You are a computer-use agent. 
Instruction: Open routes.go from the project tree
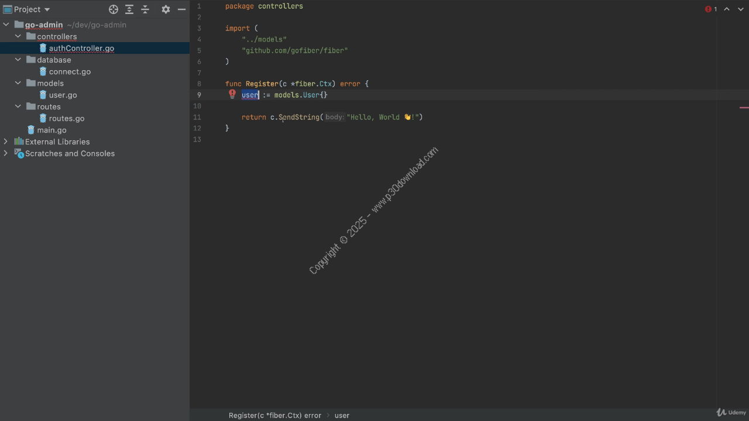(66, 118)
